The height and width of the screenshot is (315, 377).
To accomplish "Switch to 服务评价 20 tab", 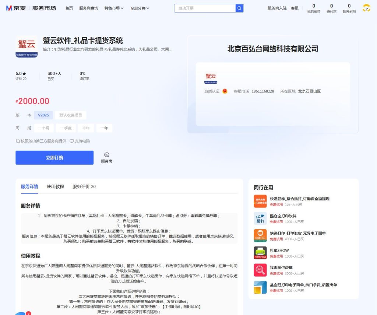I will [84, 186].
